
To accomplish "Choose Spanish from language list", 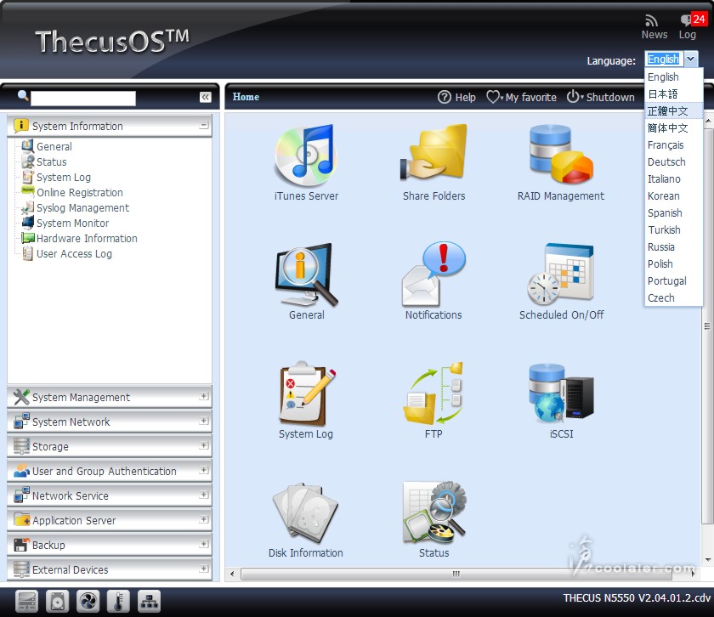I will pos(673,213).
